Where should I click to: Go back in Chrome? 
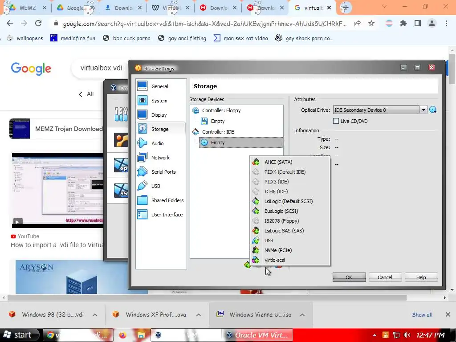click(x=10, y=24)
